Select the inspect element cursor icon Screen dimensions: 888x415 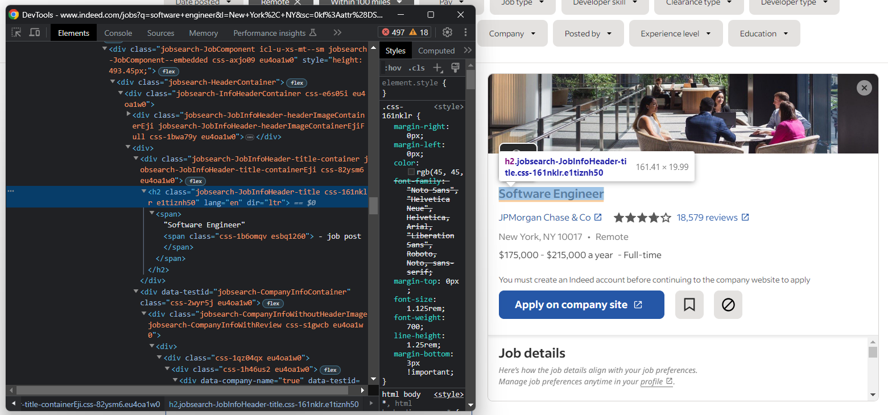(17, 33)
